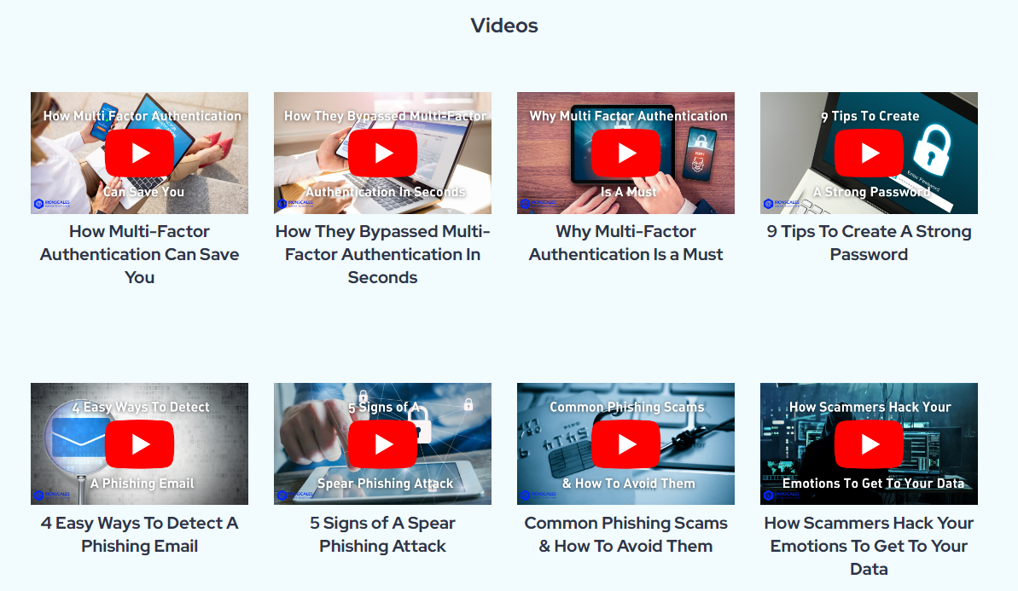
Task: Play the Why Multi-Factor Authentication Is a Must video
Action: click(x=625, y=154)
